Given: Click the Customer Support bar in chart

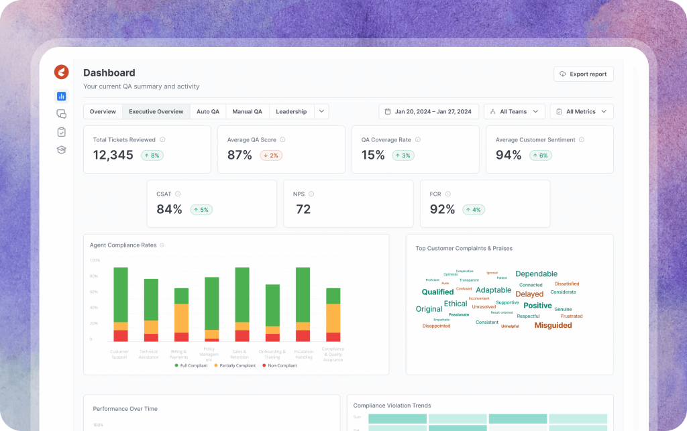Looking at the screenshot, I should (x=121, y=304).
